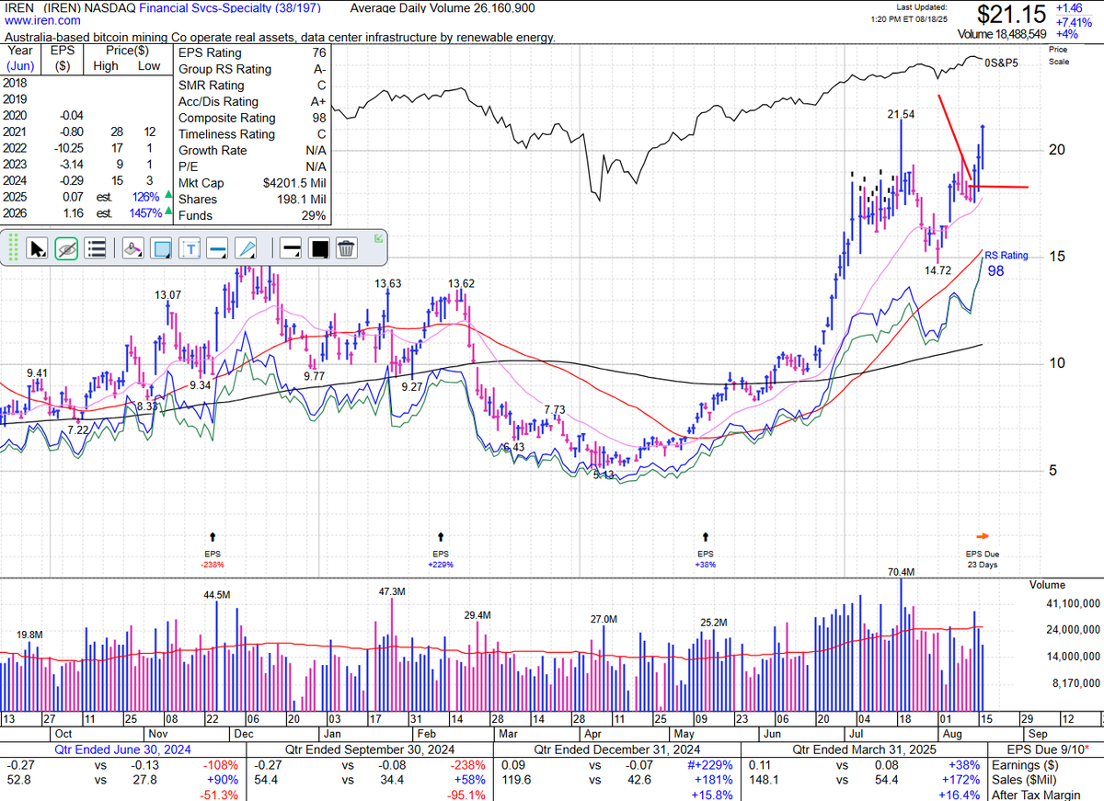This screenshot has height=801, width=1104.
Task: Open line thickness picker
Action: pyautogui.click(x=290, y=248)
